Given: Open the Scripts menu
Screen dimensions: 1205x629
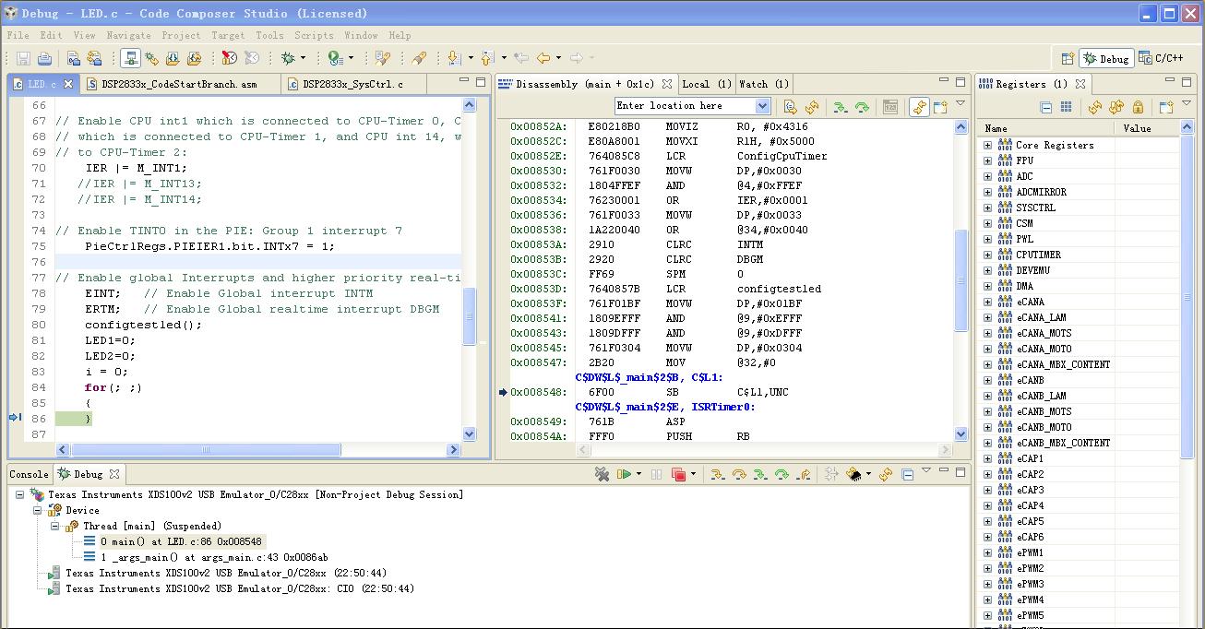Looking at the screenshot, I should [x=314, y=35].
